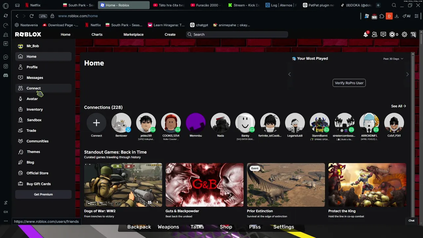Viewport: 423px width, 238px height.
Task: Open the Mr_Bob profile link
Action: click(x=43, y=46)
